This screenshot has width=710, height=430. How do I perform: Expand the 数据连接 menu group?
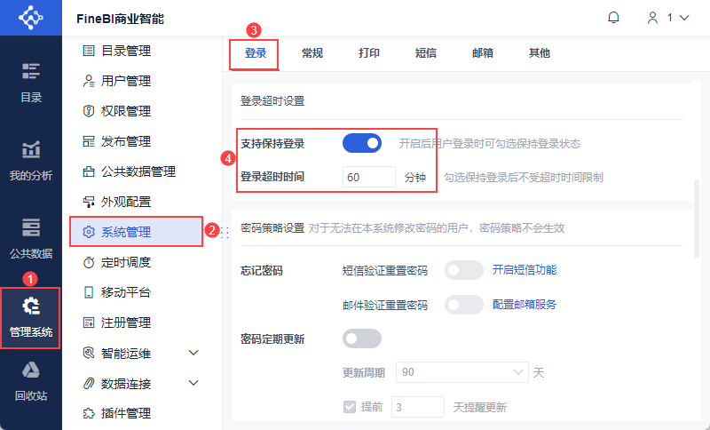click(194, 383)
